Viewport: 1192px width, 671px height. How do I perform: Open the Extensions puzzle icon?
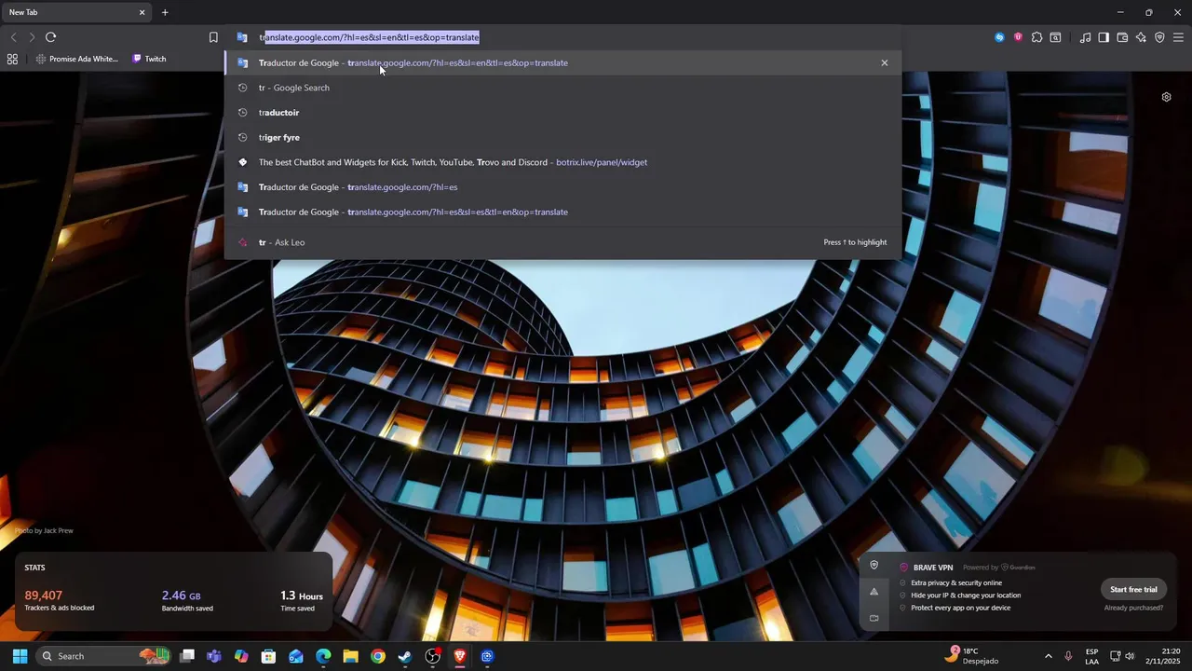[1036, 37]
